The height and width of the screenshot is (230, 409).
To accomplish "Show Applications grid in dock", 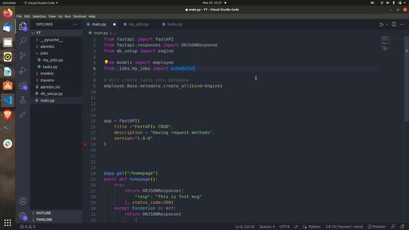I will (8, 223).
